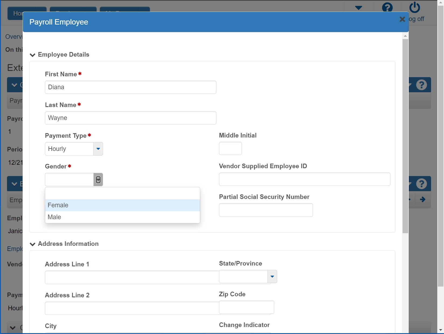Toggle the bottom background section chevron
The width and height of the screenshot is (444, 334).
click(13, 328)
